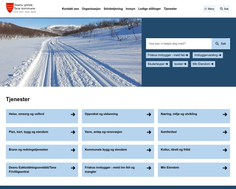
Task: Click the Tana kommune logo
Action: click(x=21, y=8)
